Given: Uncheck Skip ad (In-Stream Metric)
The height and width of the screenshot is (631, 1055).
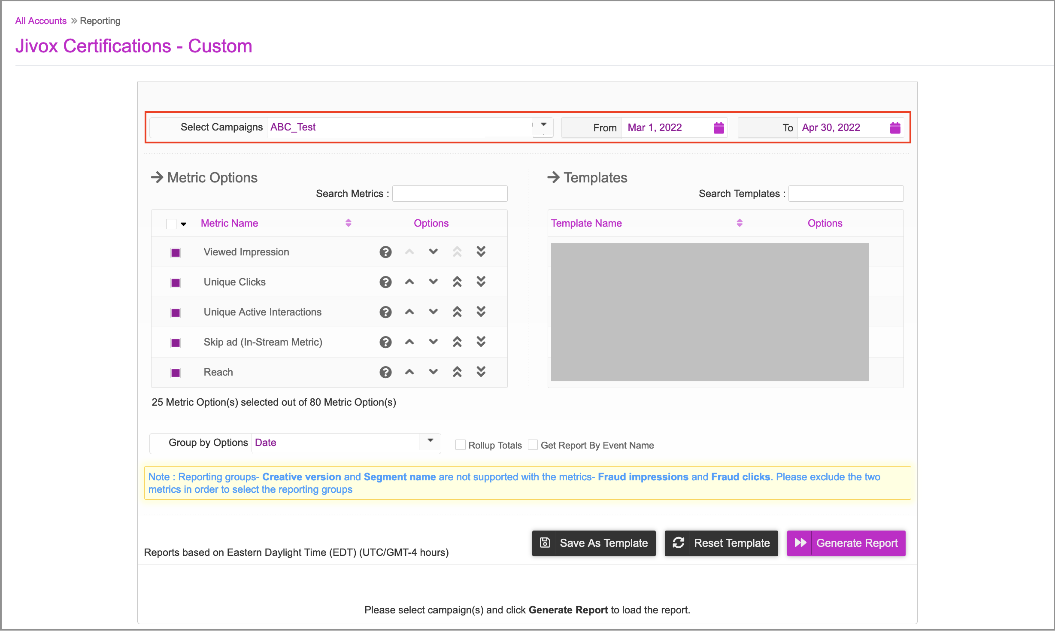Looking at the screenshot, I should tap(176, 343).
